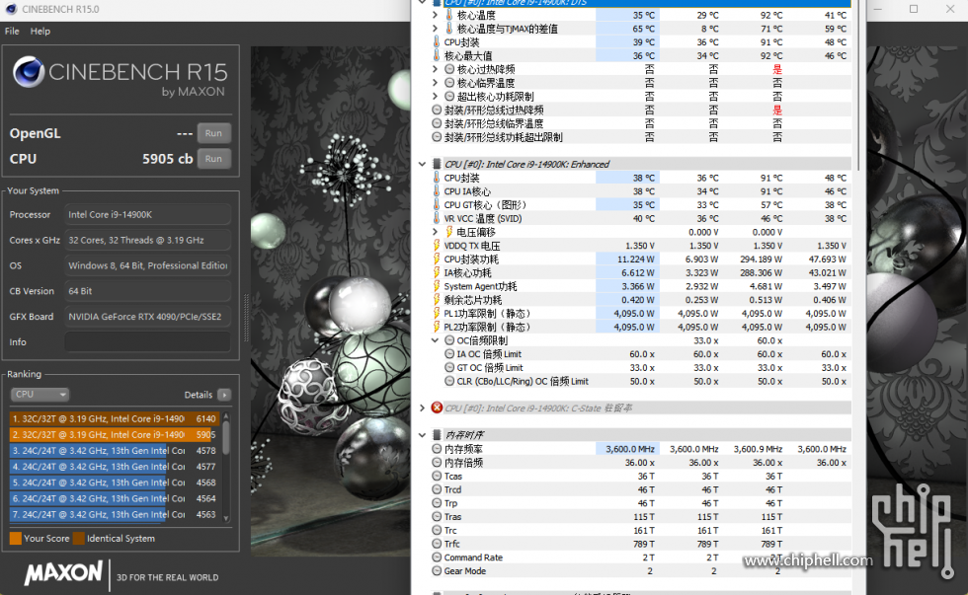Expand the 核心温度 sensor row

tap(436, 15)
